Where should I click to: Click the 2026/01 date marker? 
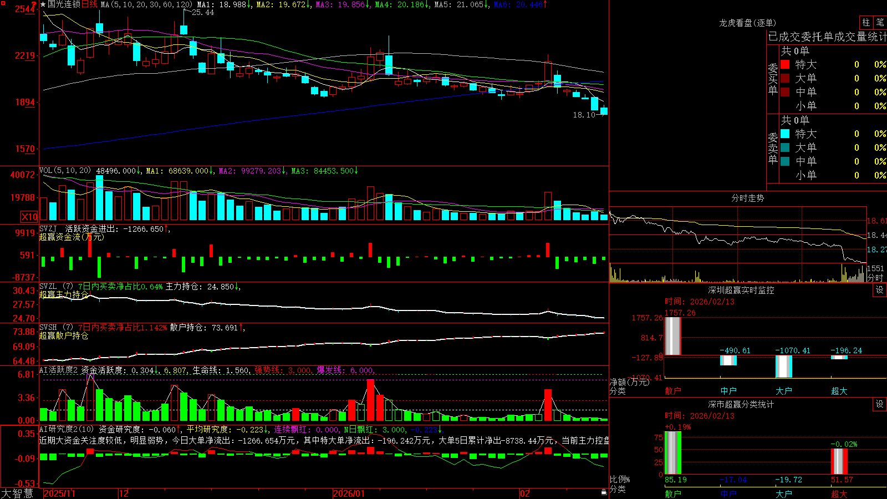(349, 493)
